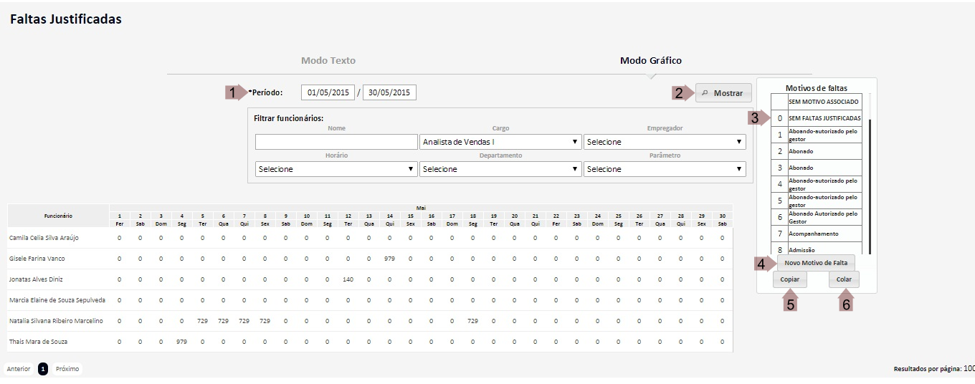Go to the Próximo page
Image resolution: width=975 pixels, height=384 pixels.
(67, 369)
